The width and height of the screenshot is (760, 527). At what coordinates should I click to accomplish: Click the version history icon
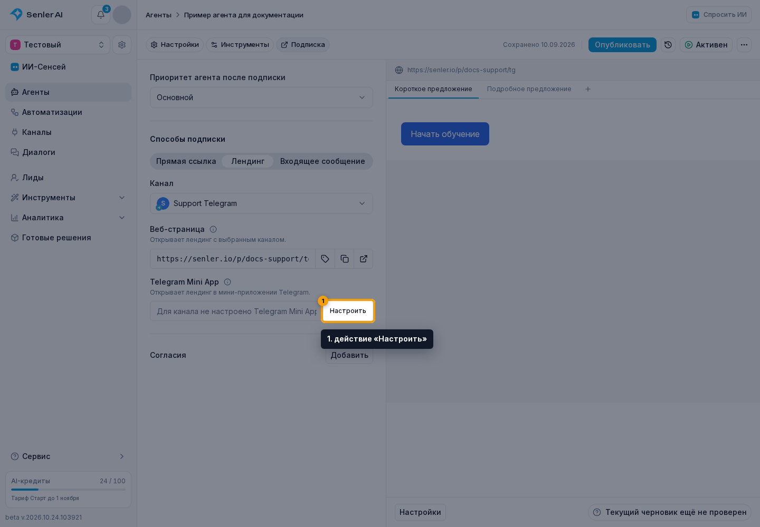[668, 45]
